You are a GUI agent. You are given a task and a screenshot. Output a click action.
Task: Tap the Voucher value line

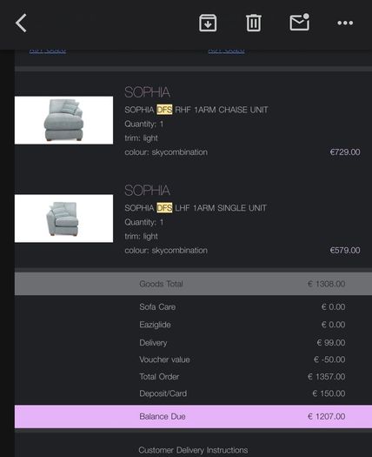click(x=242, y=360)
